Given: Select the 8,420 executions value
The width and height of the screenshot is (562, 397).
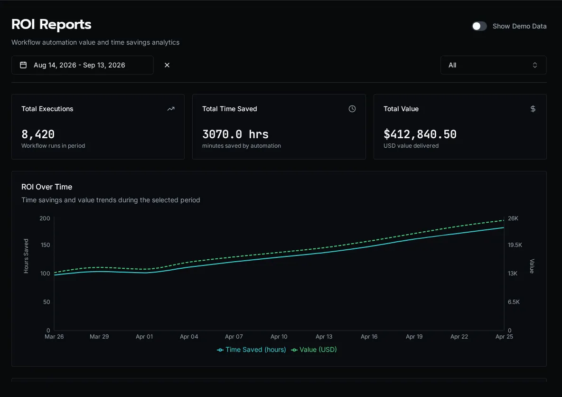Looking at the screenshot, I should (38, 134).
